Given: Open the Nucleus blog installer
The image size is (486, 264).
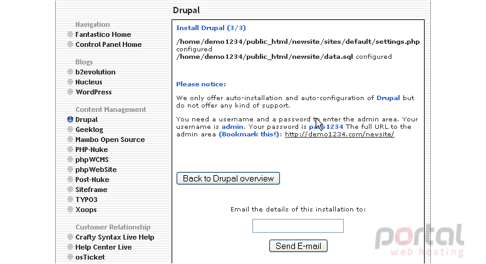Looking at the screenshot, I should [89, 82].
